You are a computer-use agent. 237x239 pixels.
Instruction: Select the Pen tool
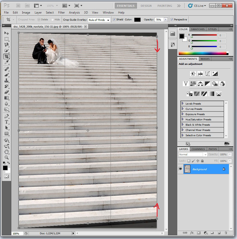7,116
